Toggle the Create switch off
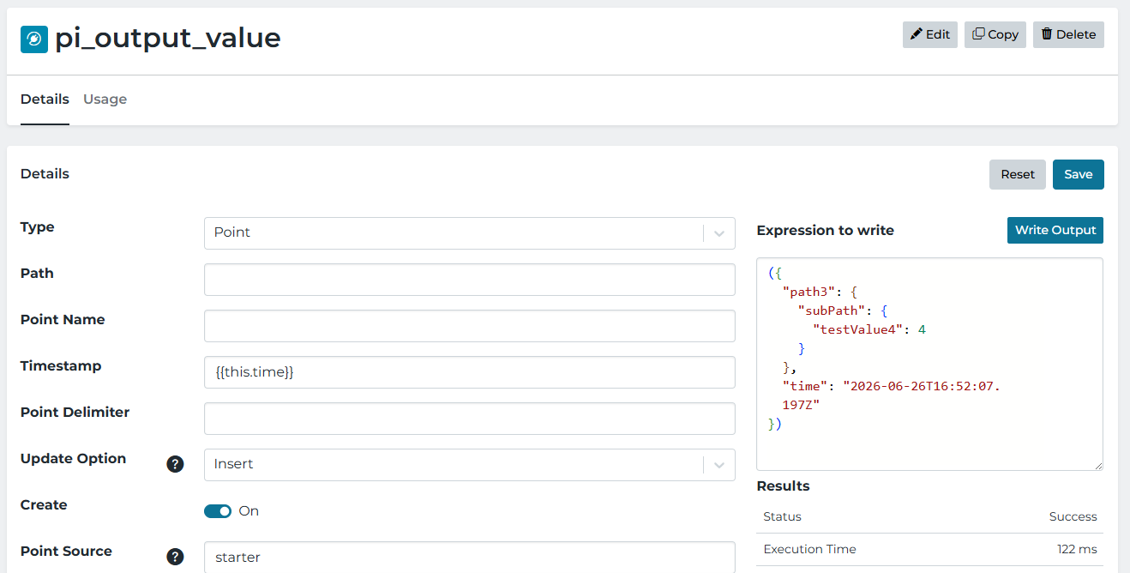1130x573 pixels. click(218, 511)
